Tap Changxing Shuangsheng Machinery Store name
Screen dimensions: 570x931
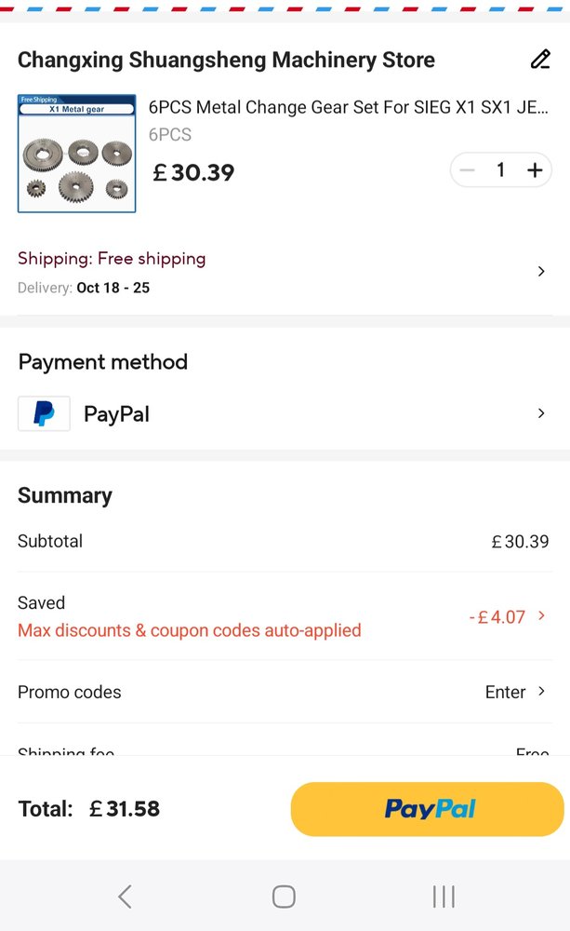click(x=226, y=61)
